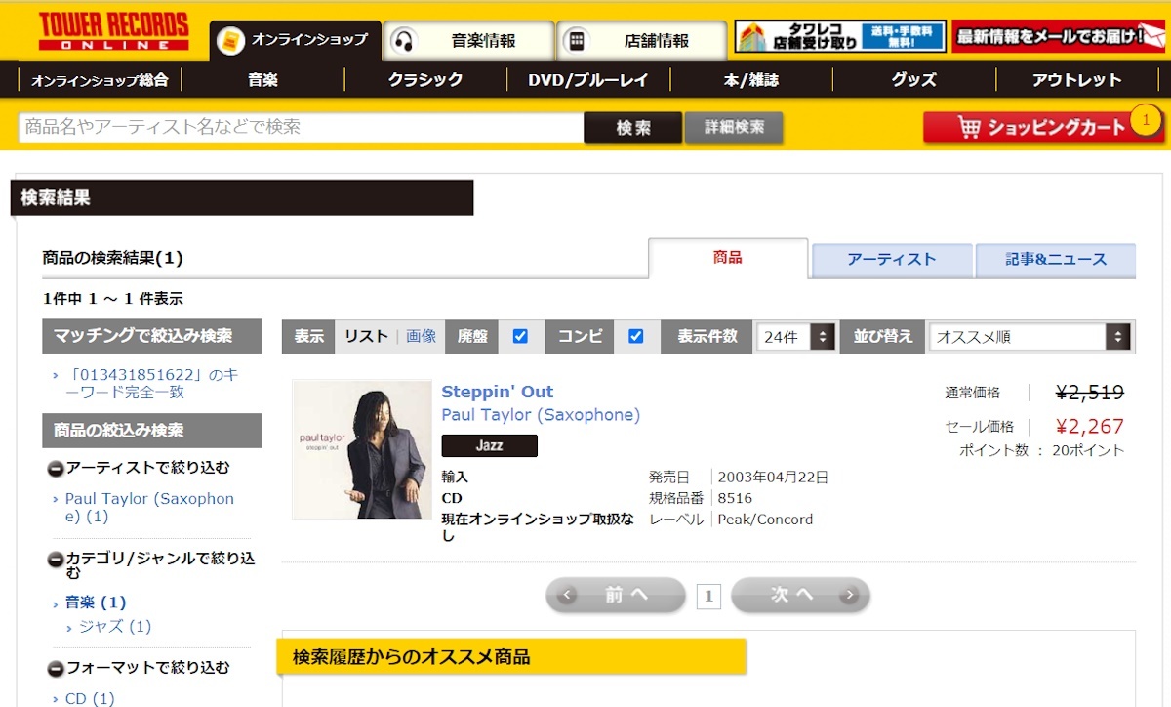Toggle the コンピ checkbox
The width and height of the screenshot is (1171, 707).
(x=636, y=336)
